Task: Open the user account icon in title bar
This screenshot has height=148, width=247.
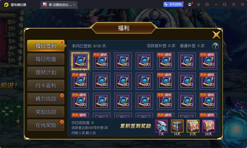Action: [190, 4]
